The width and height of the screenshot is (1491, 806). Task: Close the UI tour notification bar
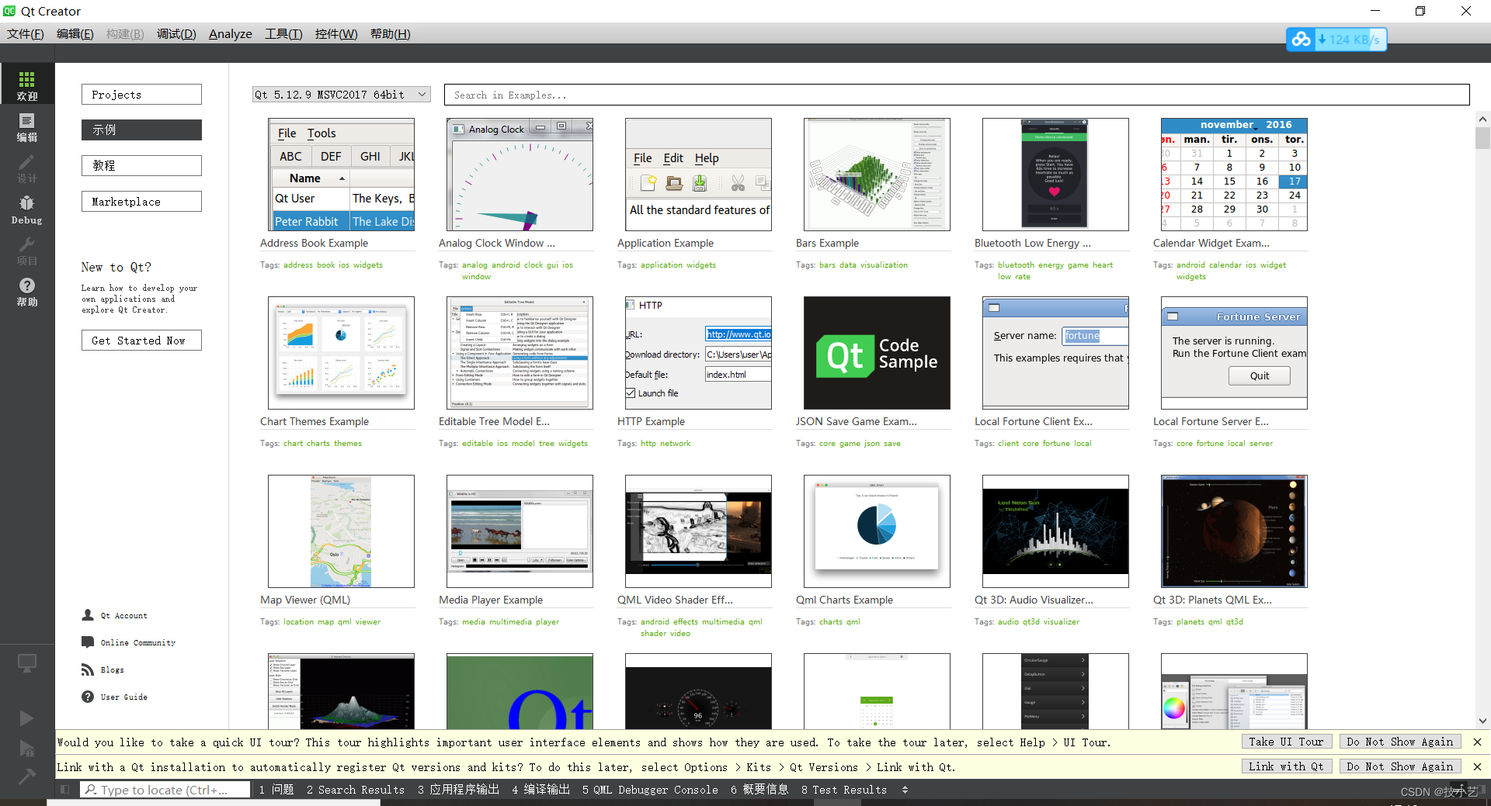[1477, 742]
